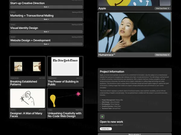This screenshot has width=181, height=135.
Task: Open the Apple View Case Study button
Action: point(162,8)
